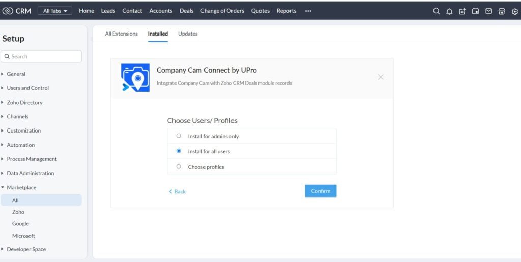Open the Contact module
The height and width of the screenshot is (262, 521).
(132, 11)
